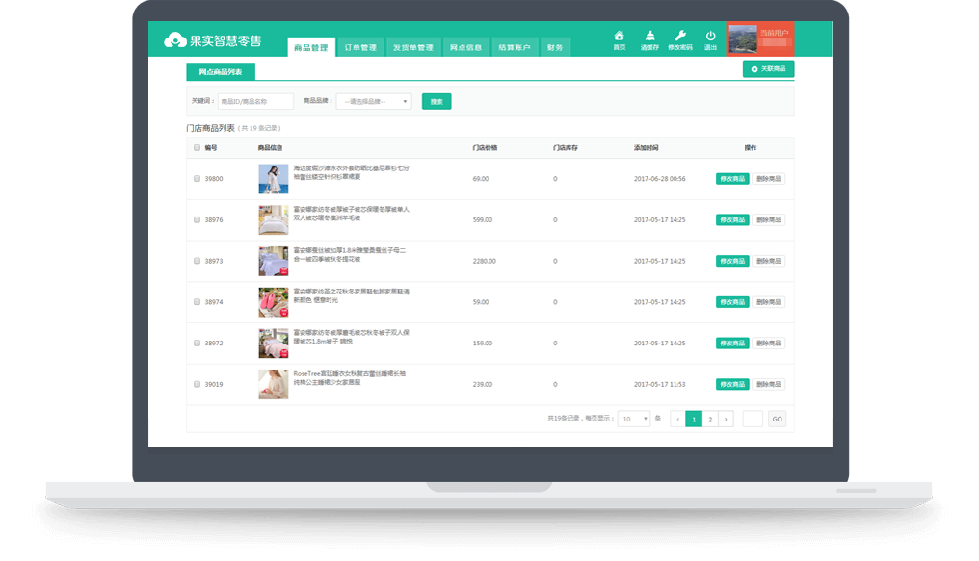Screen dimensions: 979x561
Task: Open 修改密码 via the wrench icon
Action: pyautogui.click(x=680, y=36)
